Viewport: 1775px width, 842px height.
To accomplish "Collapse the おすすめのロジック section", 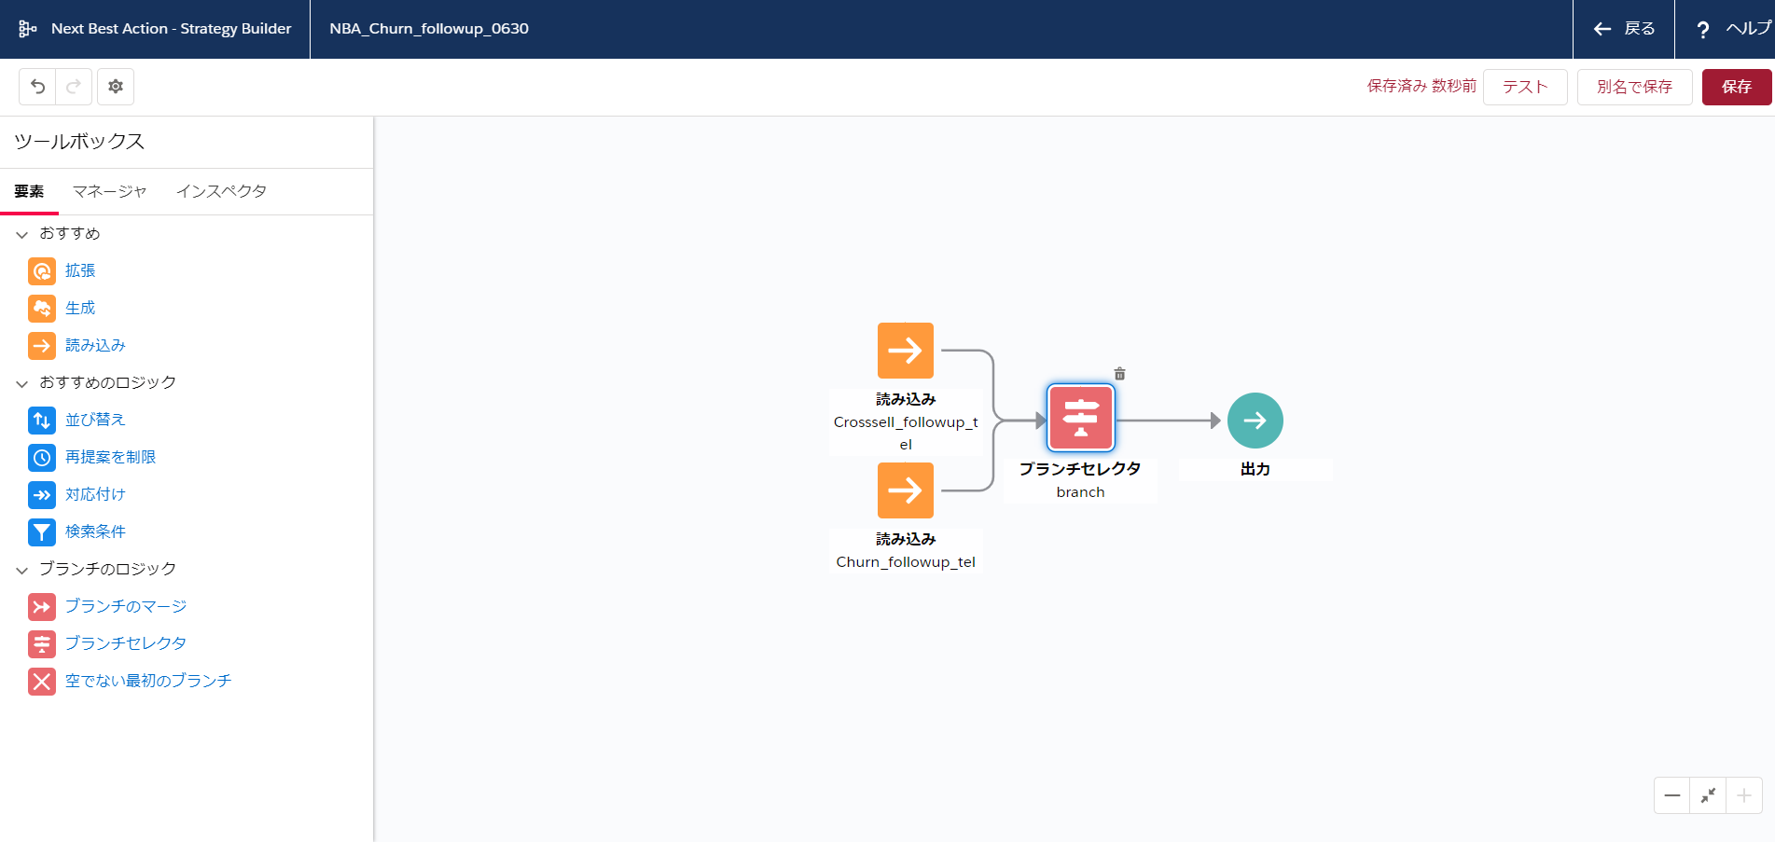I will [x=22, y=383].
